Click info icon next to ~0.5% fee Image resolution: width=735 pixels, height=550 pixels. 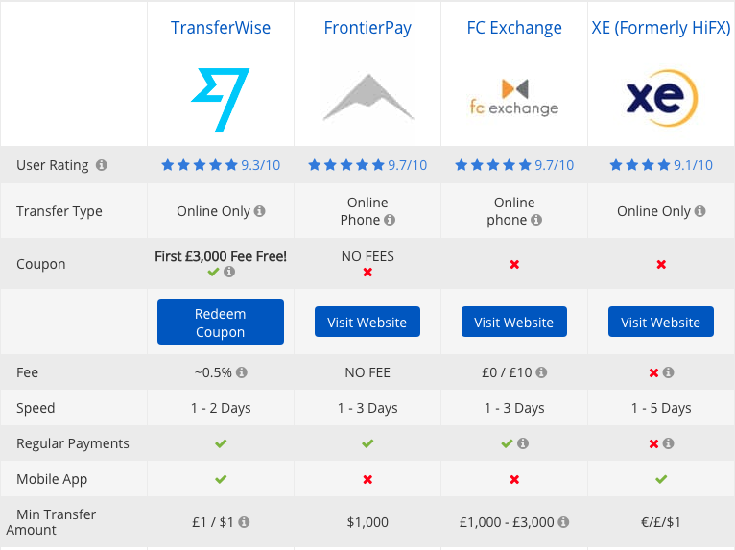coord(242,372)
